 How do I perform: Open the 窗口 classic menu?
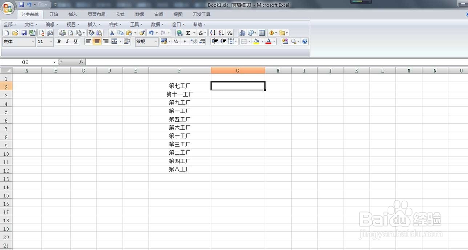point(178,24)
